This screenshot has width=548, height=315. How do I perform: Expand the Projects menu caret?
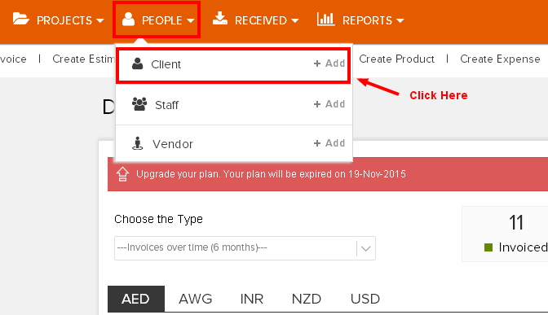pyautogui.click(x=100, y=21)
